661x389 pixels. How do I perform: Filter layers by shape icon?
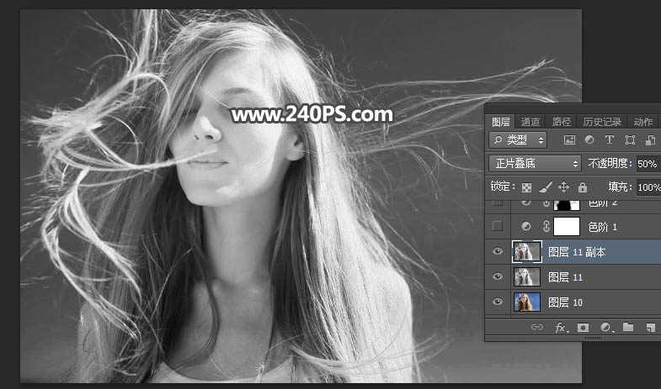pyautogui.click(x=630, y=140)
